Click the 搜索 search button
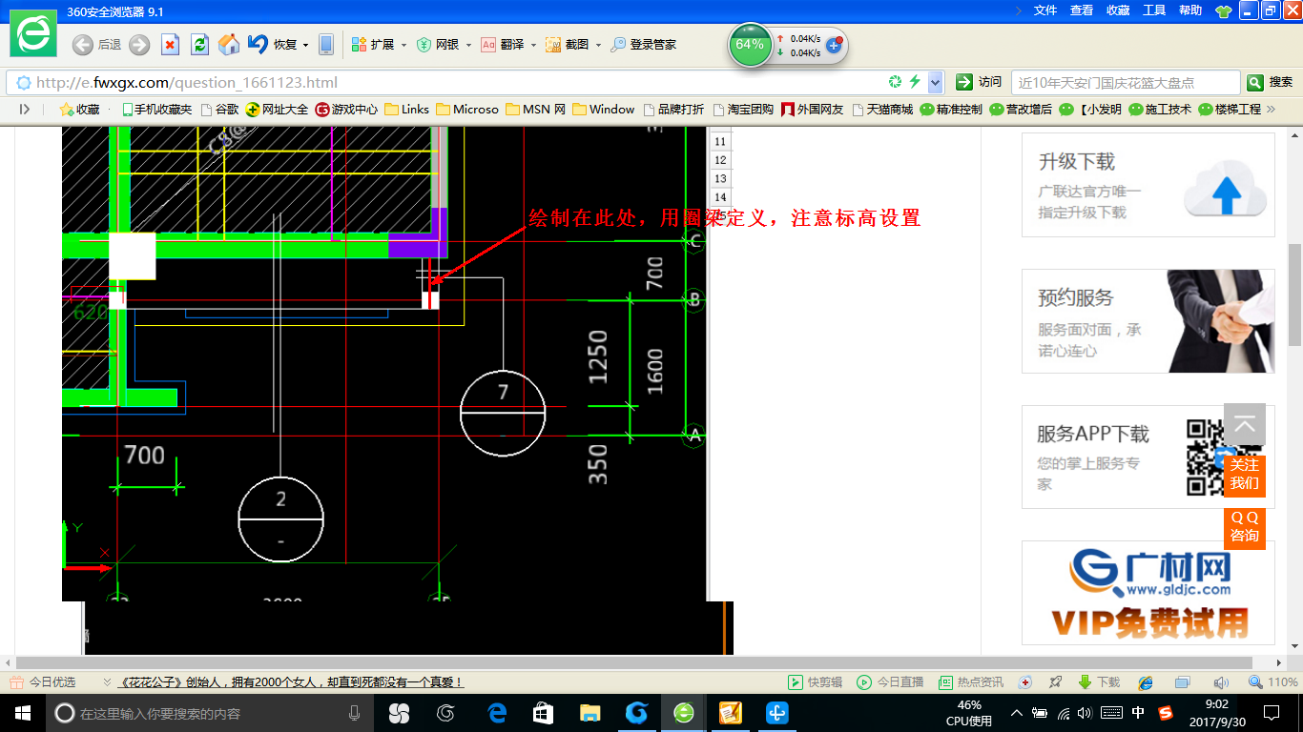This screenshot has height=732, width=1303. click(1271, 82)
